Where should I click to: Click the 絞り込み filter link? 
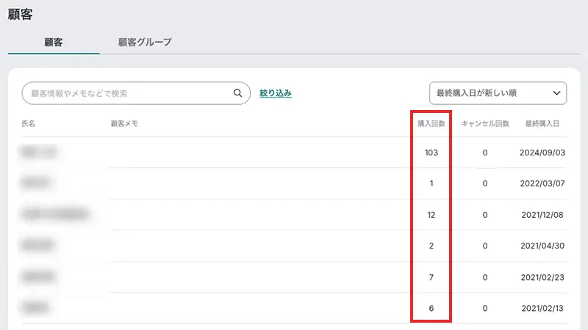[276, 93]
